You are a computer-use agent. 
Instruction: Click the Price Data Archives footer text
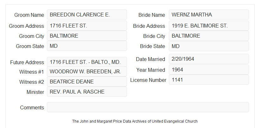pyautogui.click(x=135, y=121)
